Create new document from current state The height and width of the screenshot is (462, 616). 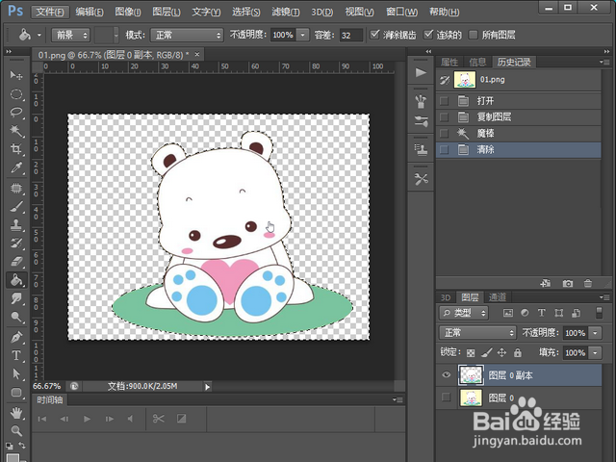pos(546,283)
